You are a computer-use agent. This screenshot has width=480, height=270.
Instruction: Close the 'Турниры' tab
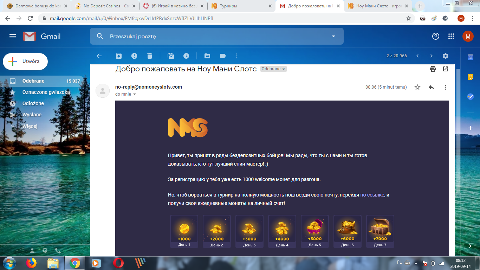coord(270,6)
